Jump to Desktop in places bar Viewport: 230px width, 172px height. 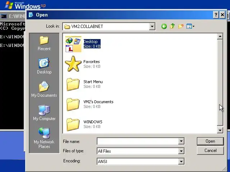pyautogui.click(x=44, y=66)
